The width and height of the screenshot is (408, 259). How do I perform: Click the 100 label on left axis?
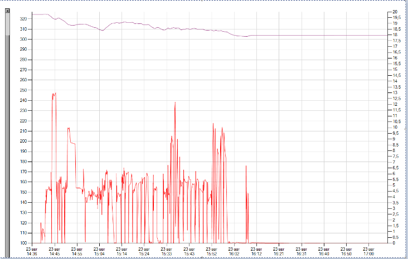coord(23,243)
